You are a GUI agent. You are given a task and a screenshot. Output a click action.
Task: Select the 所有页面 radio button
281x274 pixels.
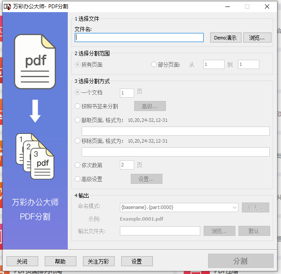click(x=78, y=65)
